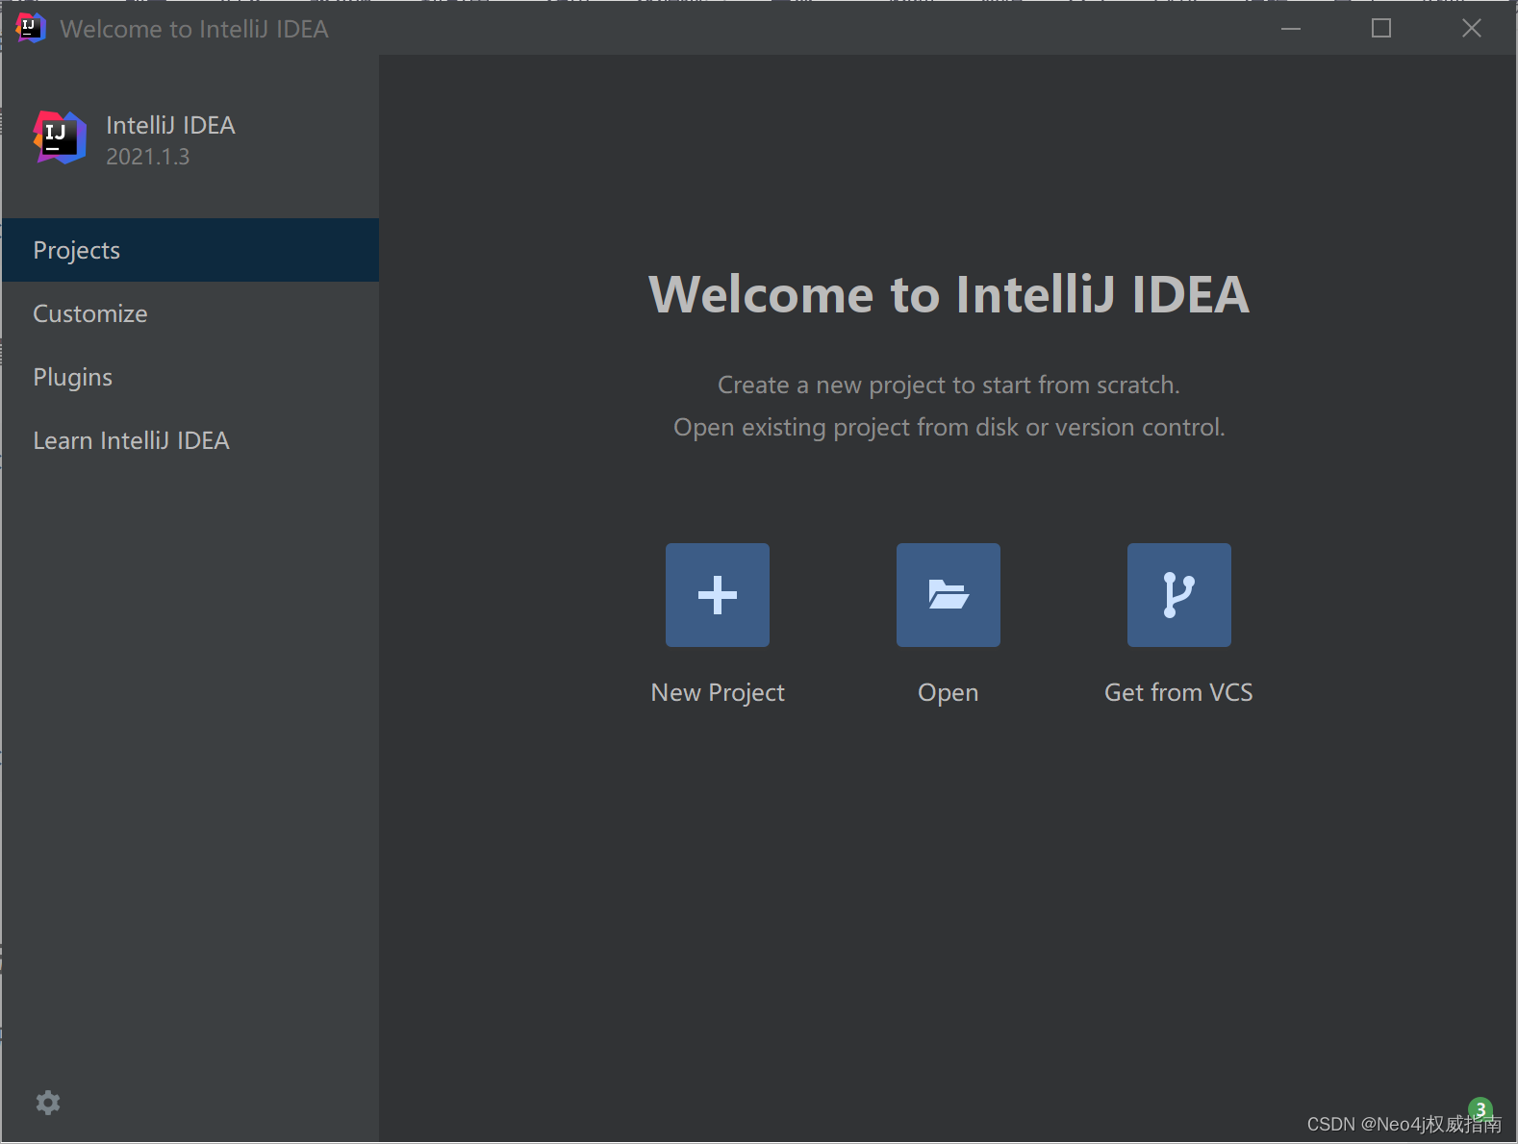1518x1144 pixels.
Task: Select the Projects tab
Action: 190,250
